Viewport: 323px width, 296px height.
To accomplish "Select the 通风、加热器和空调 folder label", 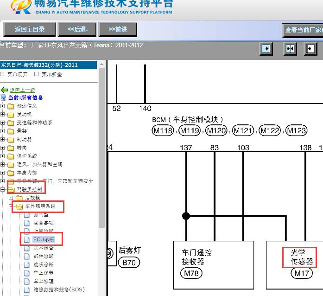I will coord(39,164).
